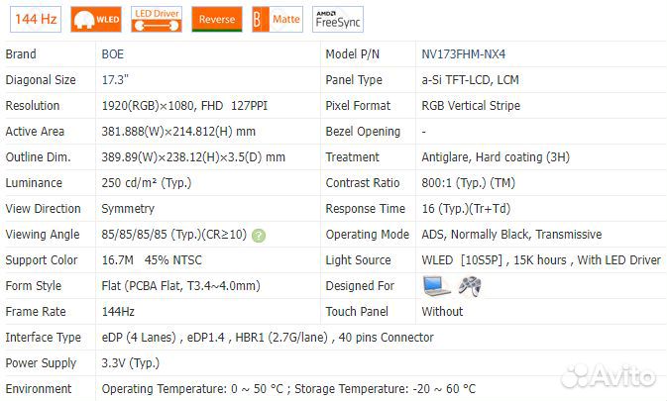Select the Matte surface badge

pos(276,19)
